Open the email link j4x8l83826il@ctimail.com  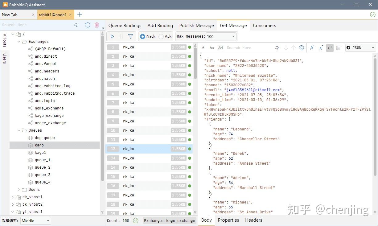[x=253, y=90]
